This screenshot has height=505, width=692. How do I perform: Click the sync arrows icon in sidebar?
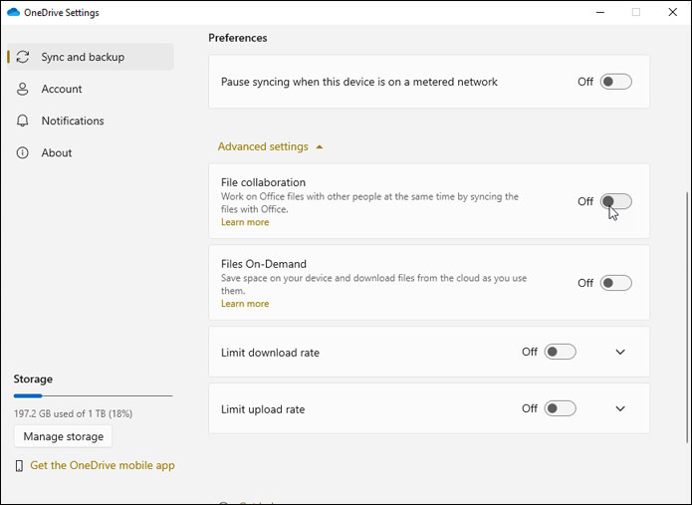click(x=23, y=57)
